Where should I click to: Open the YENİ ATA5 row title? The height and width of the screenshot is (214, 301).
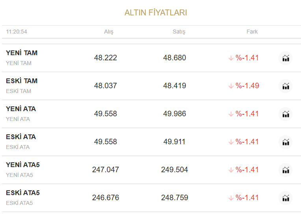point(23,165)
